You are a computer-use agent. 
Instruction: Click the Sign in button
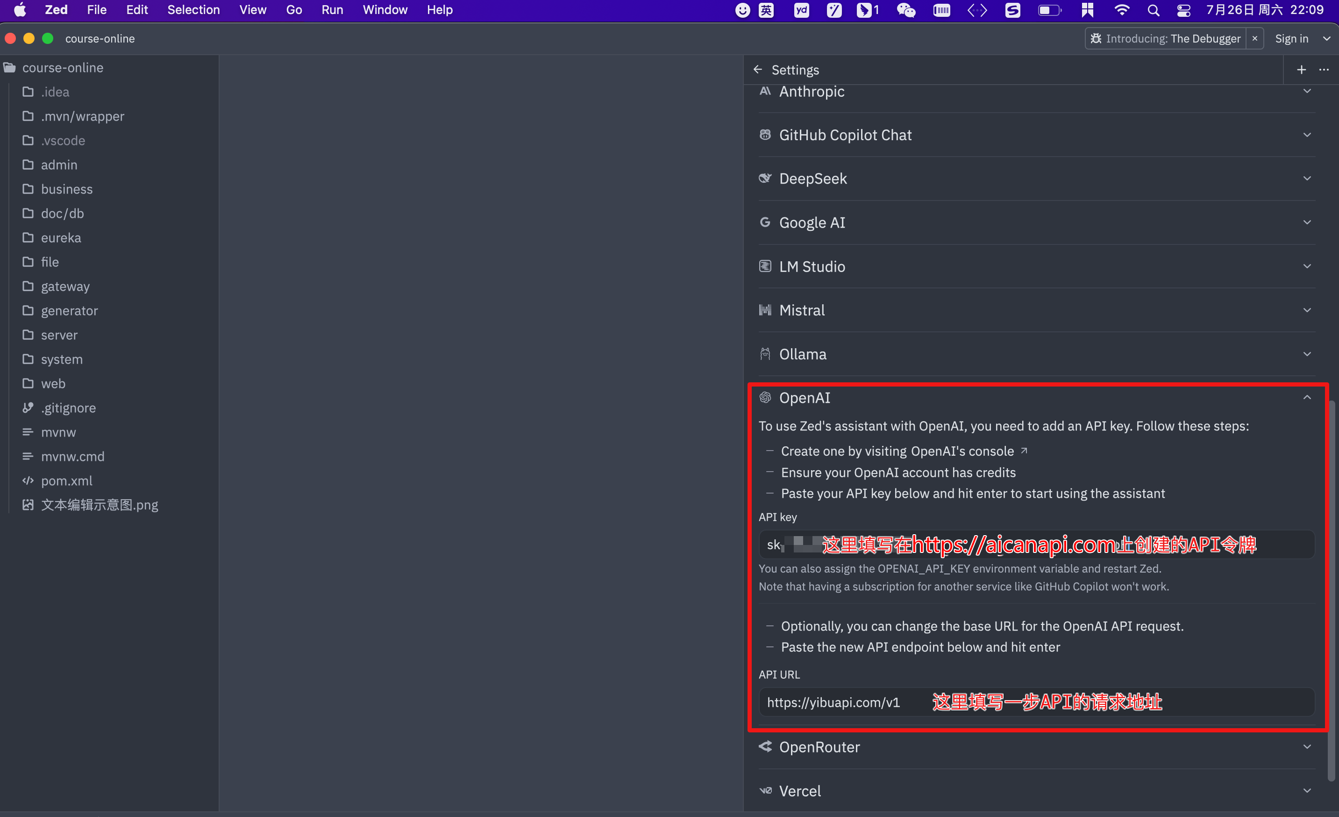coord(1291,38)
